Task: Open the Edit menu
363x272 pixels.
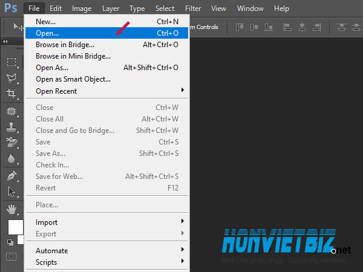Action: point(56,8)
